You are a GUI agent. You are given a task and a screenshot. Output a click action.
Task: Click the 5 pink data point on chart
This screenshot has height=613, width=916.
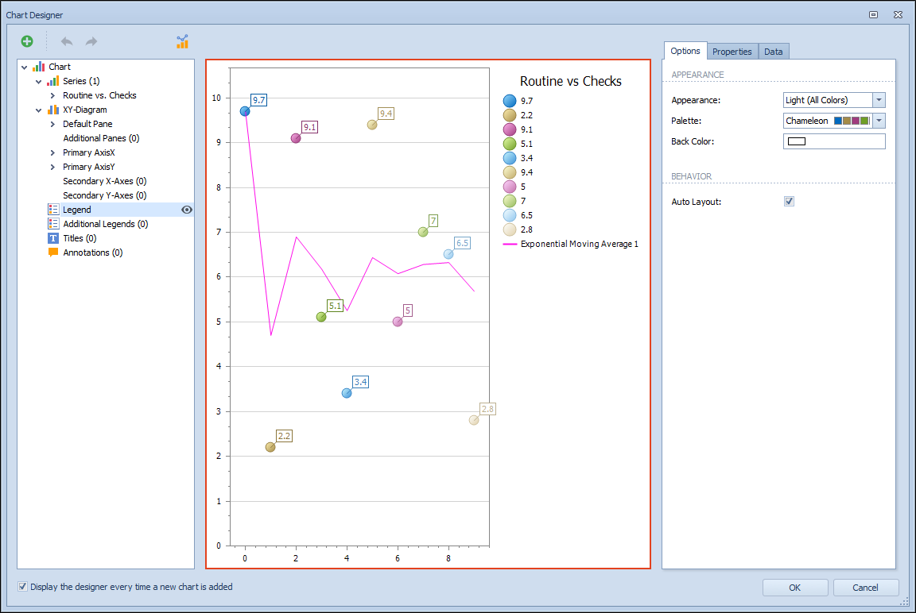[398, 322]
